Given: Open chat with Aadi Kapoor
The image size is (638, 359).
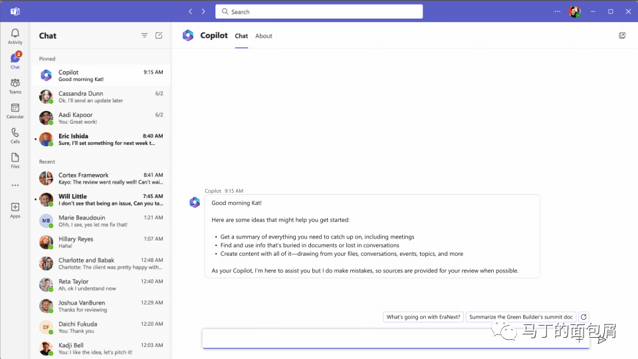Looking at the screenshot, I should (101, 118).
